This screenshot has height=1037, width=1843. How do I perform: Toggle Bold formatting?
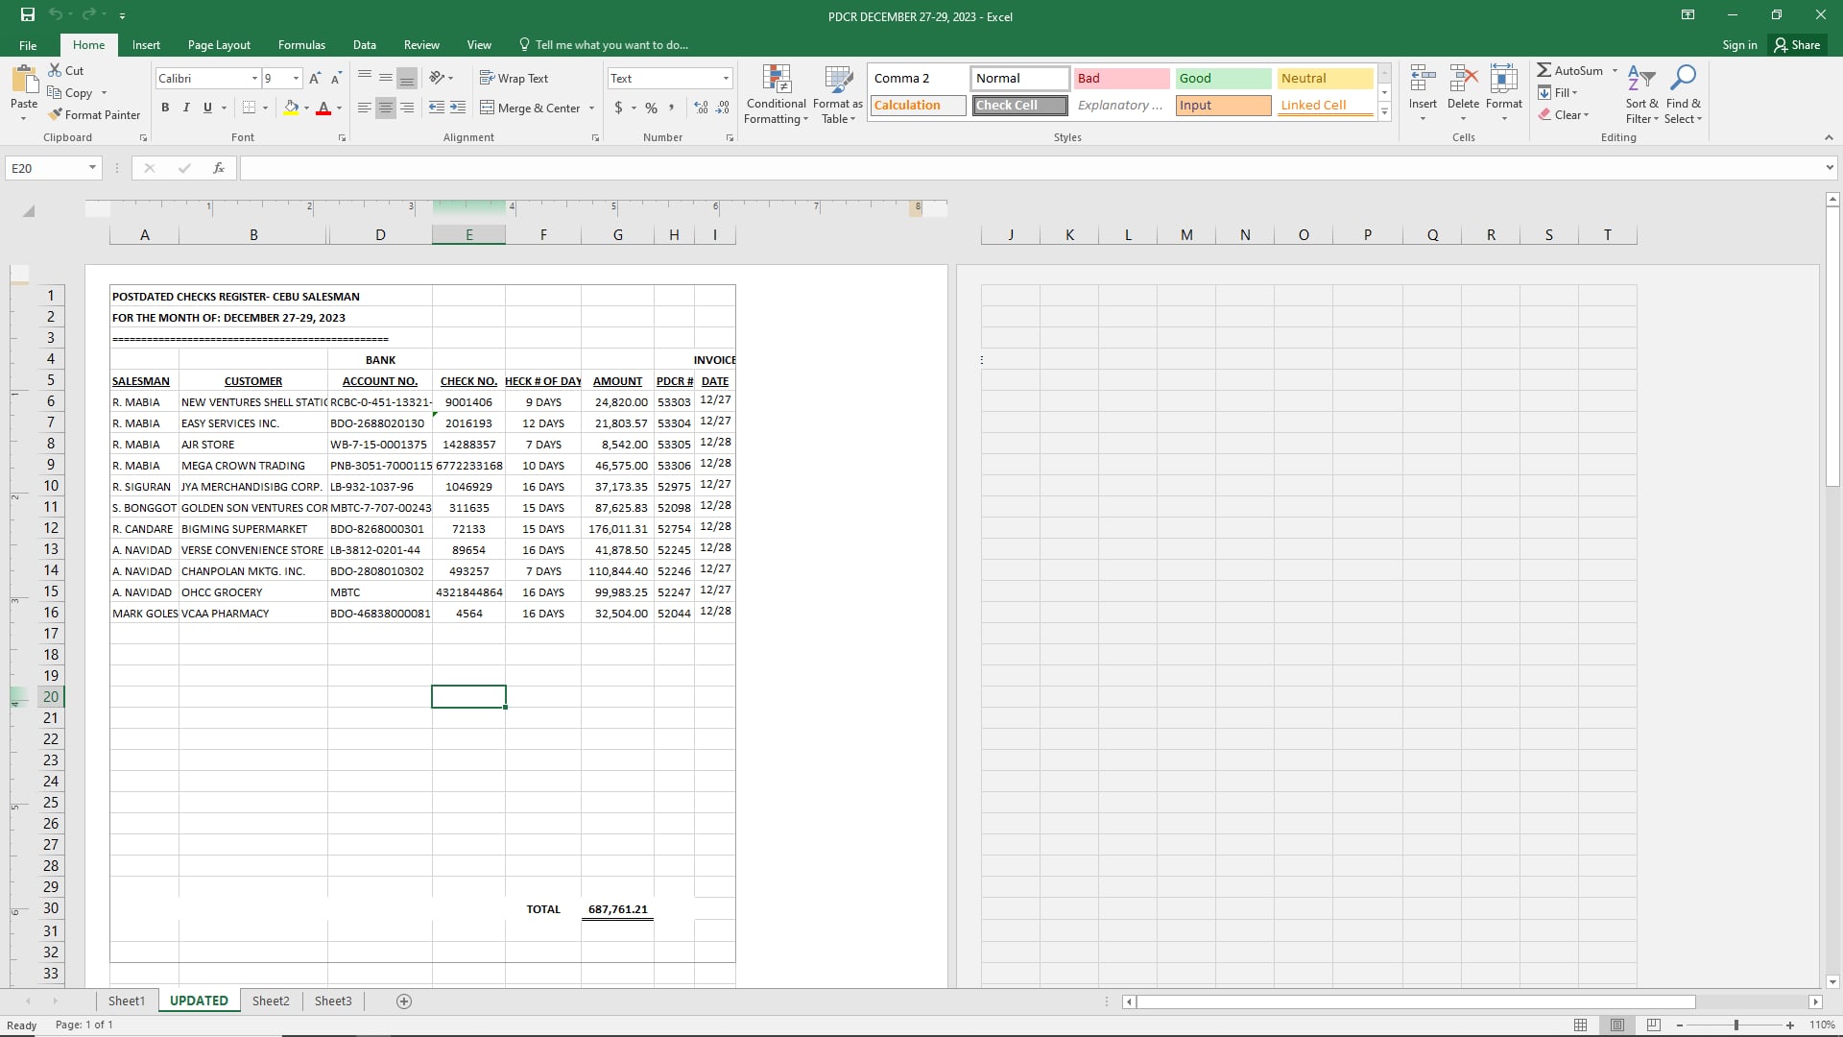(x=165, y=108)
